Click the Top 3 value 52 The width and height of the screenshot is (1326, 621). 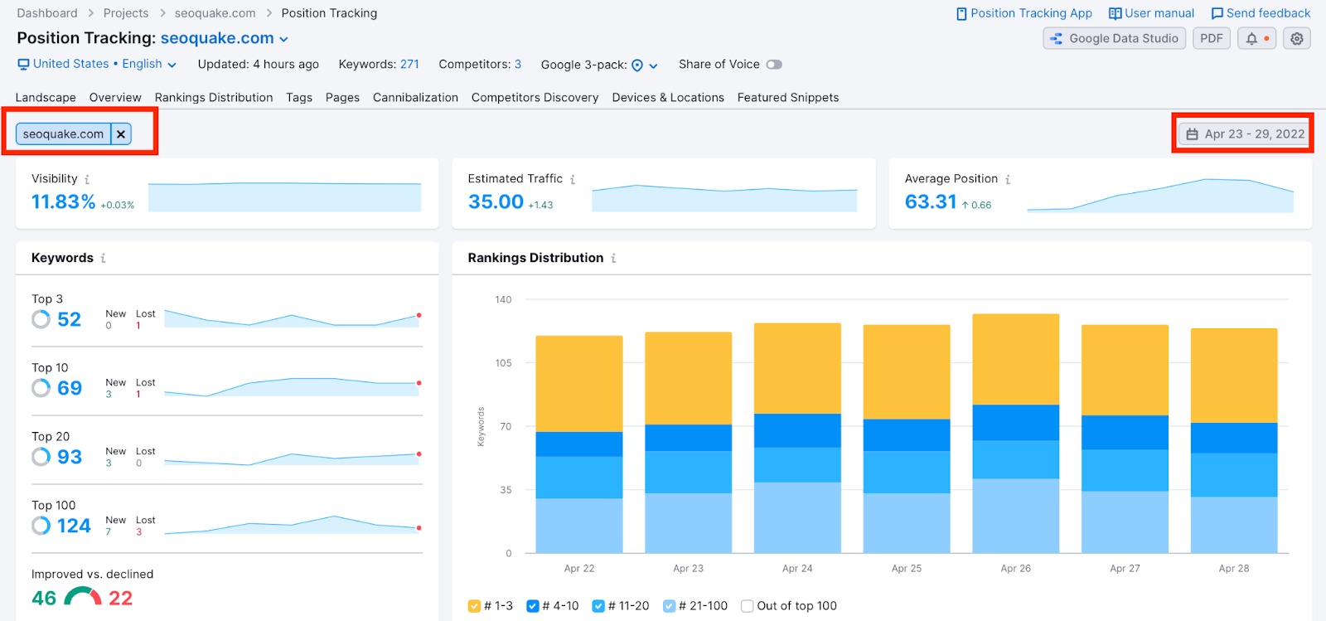pos(69,319)
